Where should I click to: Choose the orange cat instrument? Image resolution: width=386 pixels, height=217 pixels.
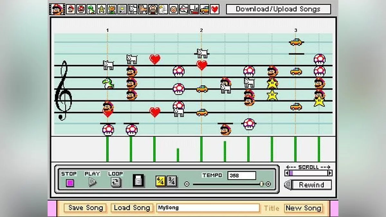click(143, 9)
